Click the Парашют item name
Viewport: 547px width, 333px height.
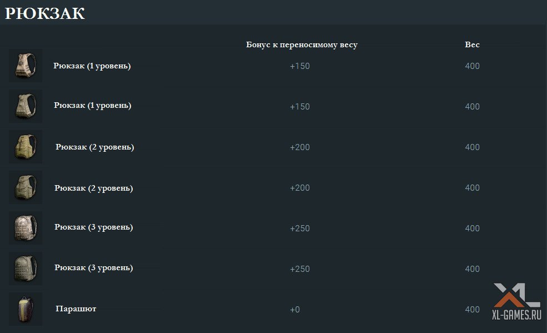(76, 309)
